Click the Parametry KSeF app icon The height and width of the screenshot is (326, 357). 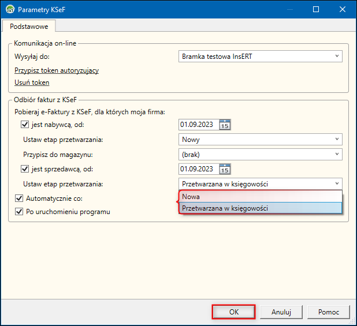pyautogui.click(x=10, y=10)
